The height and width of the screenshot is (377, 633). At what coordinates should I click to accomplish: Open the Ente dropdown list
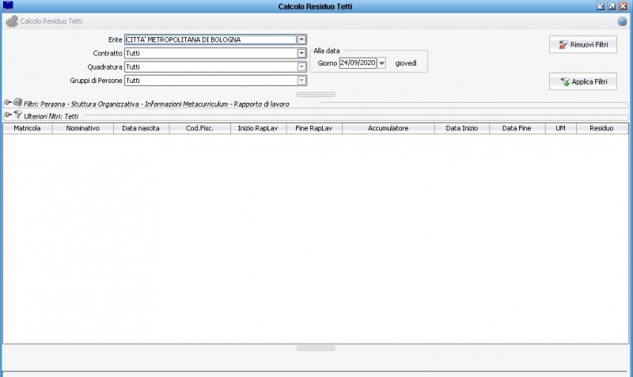click(301, 40)
